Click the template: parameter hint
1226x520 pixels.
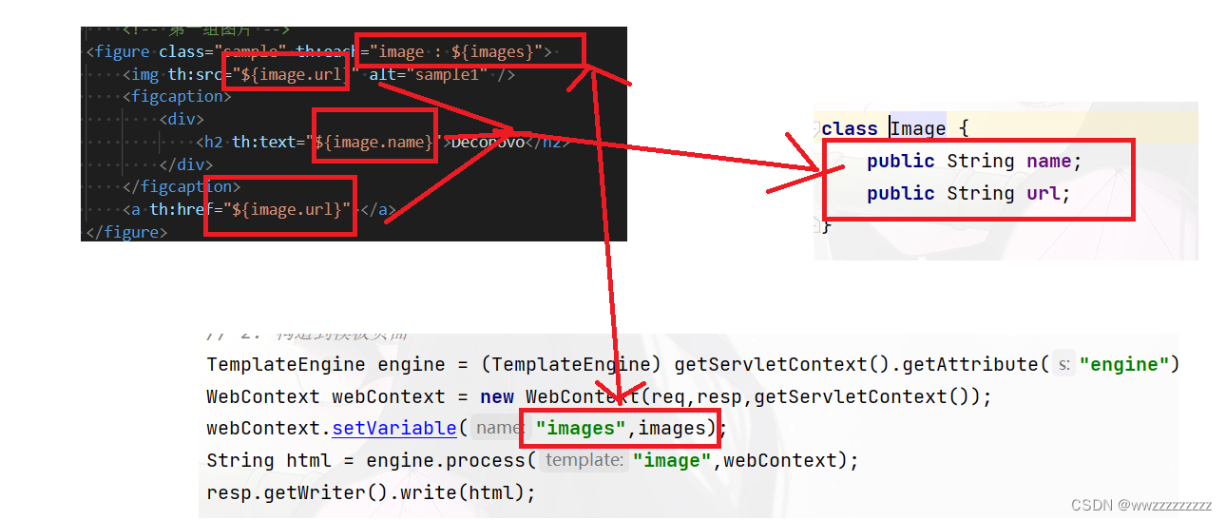pyautogui.click(x=582, y=461)
